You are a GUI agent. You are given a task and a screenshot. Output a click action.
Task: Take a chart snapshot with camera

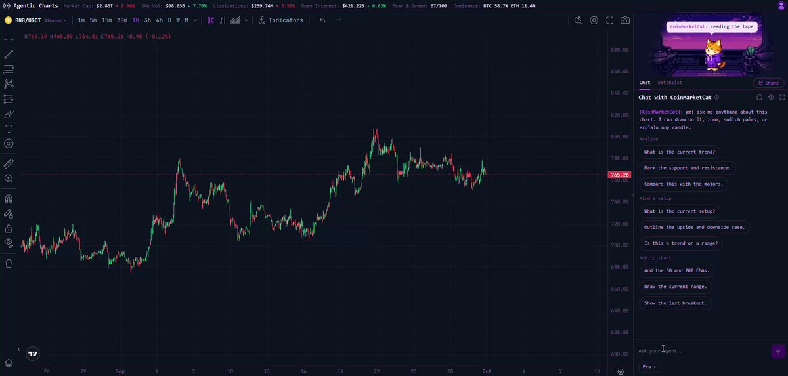pyautogui.click(x=626, y=20)
